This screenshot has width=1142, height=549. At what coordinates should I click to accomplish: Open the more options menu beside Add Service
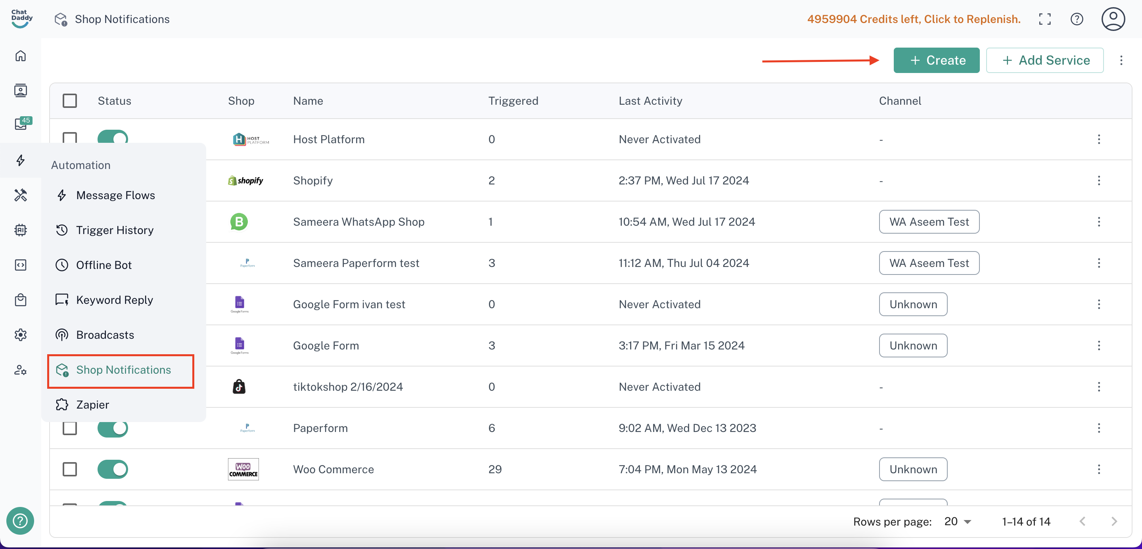(1121, 60)
